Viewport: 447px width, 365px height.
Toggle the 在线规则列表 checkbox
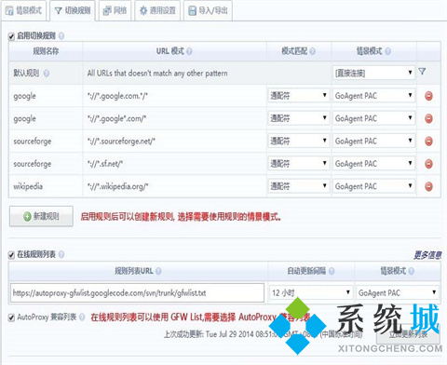tap(11, 255)
